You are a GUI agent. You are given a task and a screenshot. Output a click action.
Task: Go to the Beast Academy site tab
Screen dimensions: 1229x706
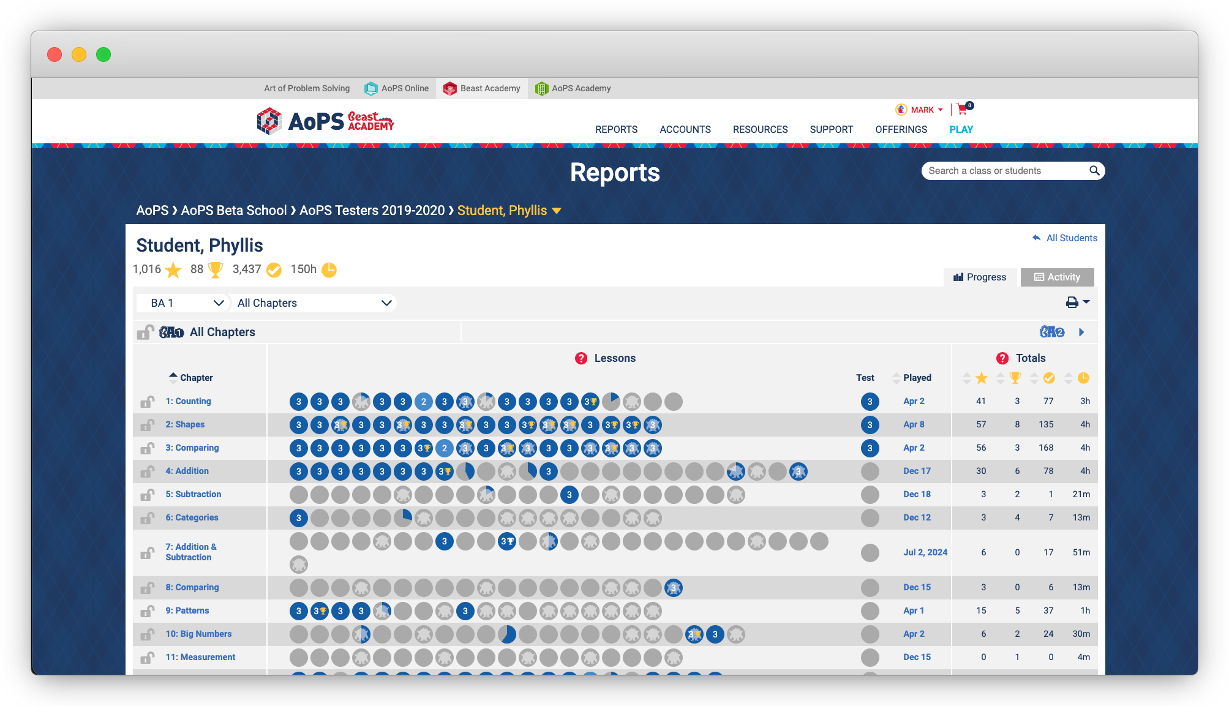(x=482, y=88)
